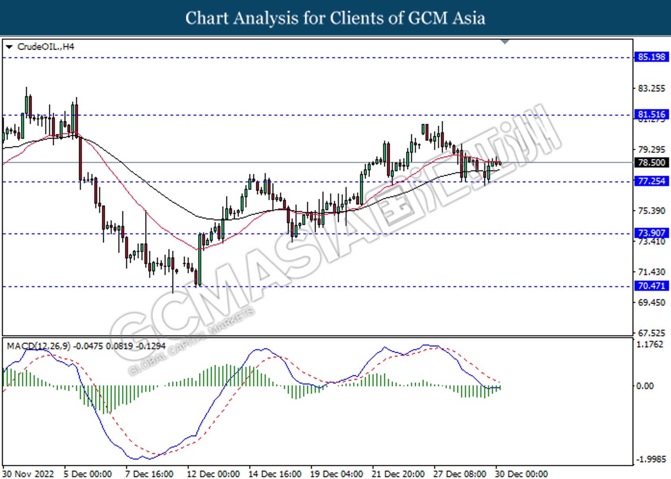Click the 30 Nov 2022 date label
671x479 pixels.
pos(28,474)
